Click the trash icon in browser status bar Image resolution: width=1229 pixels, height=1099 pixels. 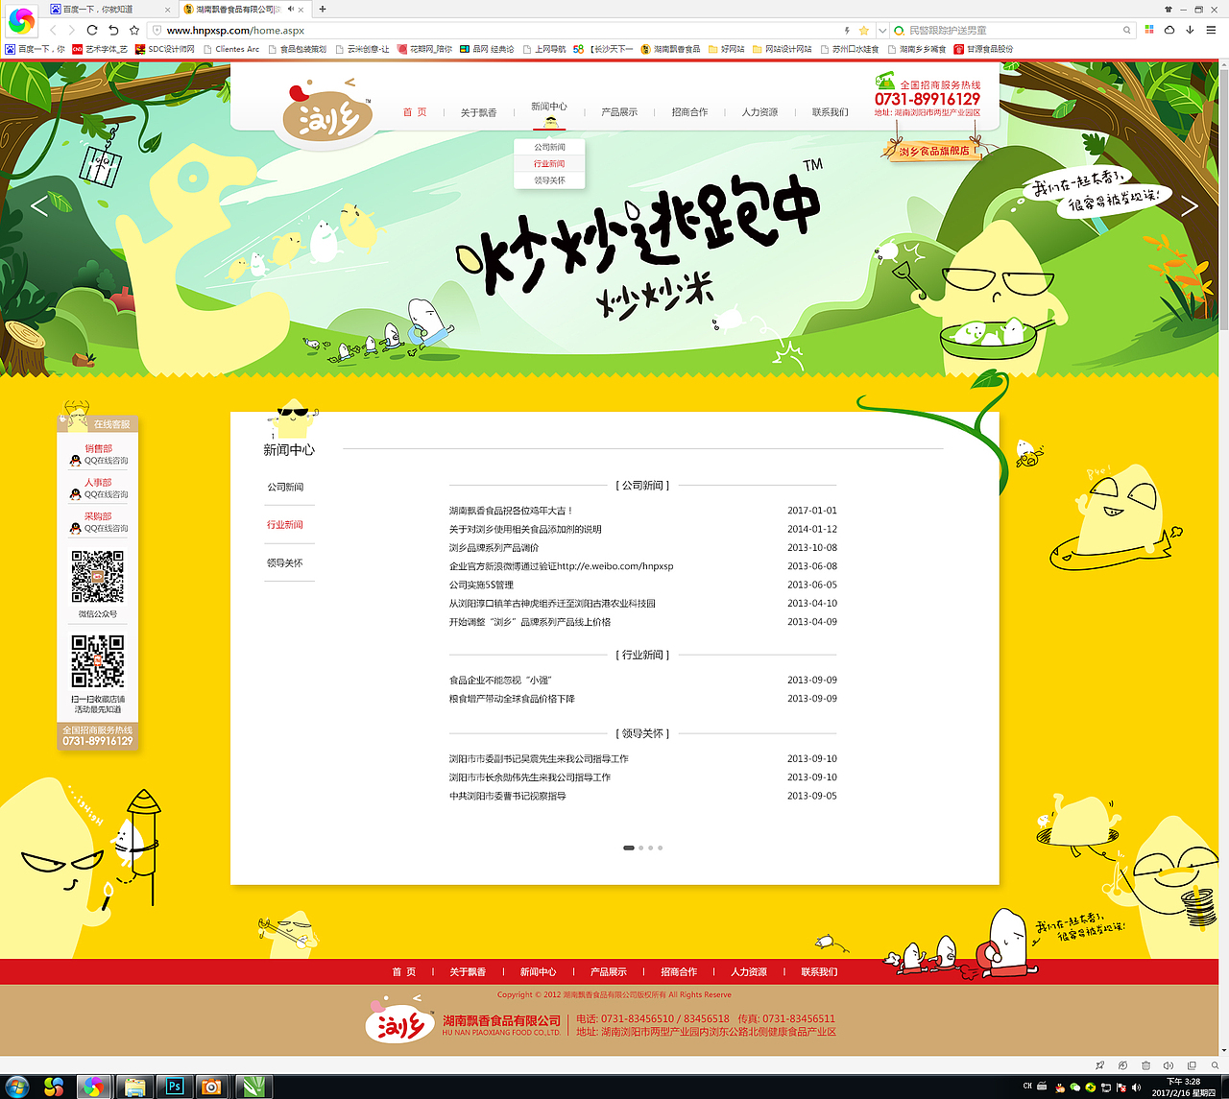[x=1145, y=1065]
